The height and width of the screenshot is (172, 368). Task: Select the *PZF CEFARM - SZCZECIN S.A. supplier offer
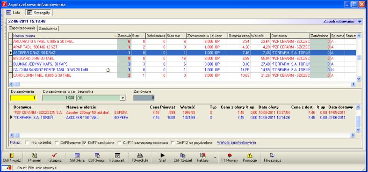click(x=182, y=112)
